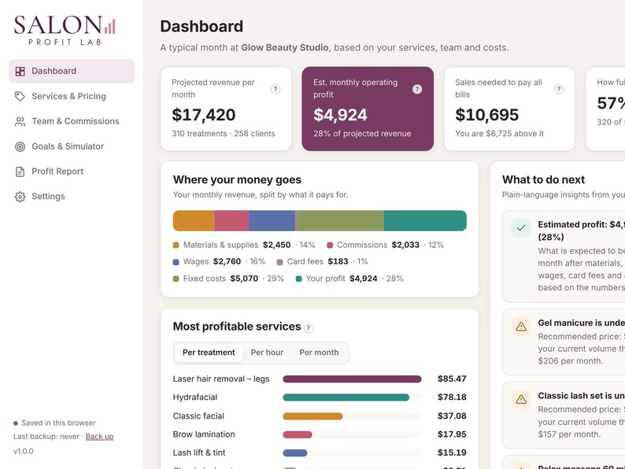Click the $78.18 profit value

coord(452,397)
